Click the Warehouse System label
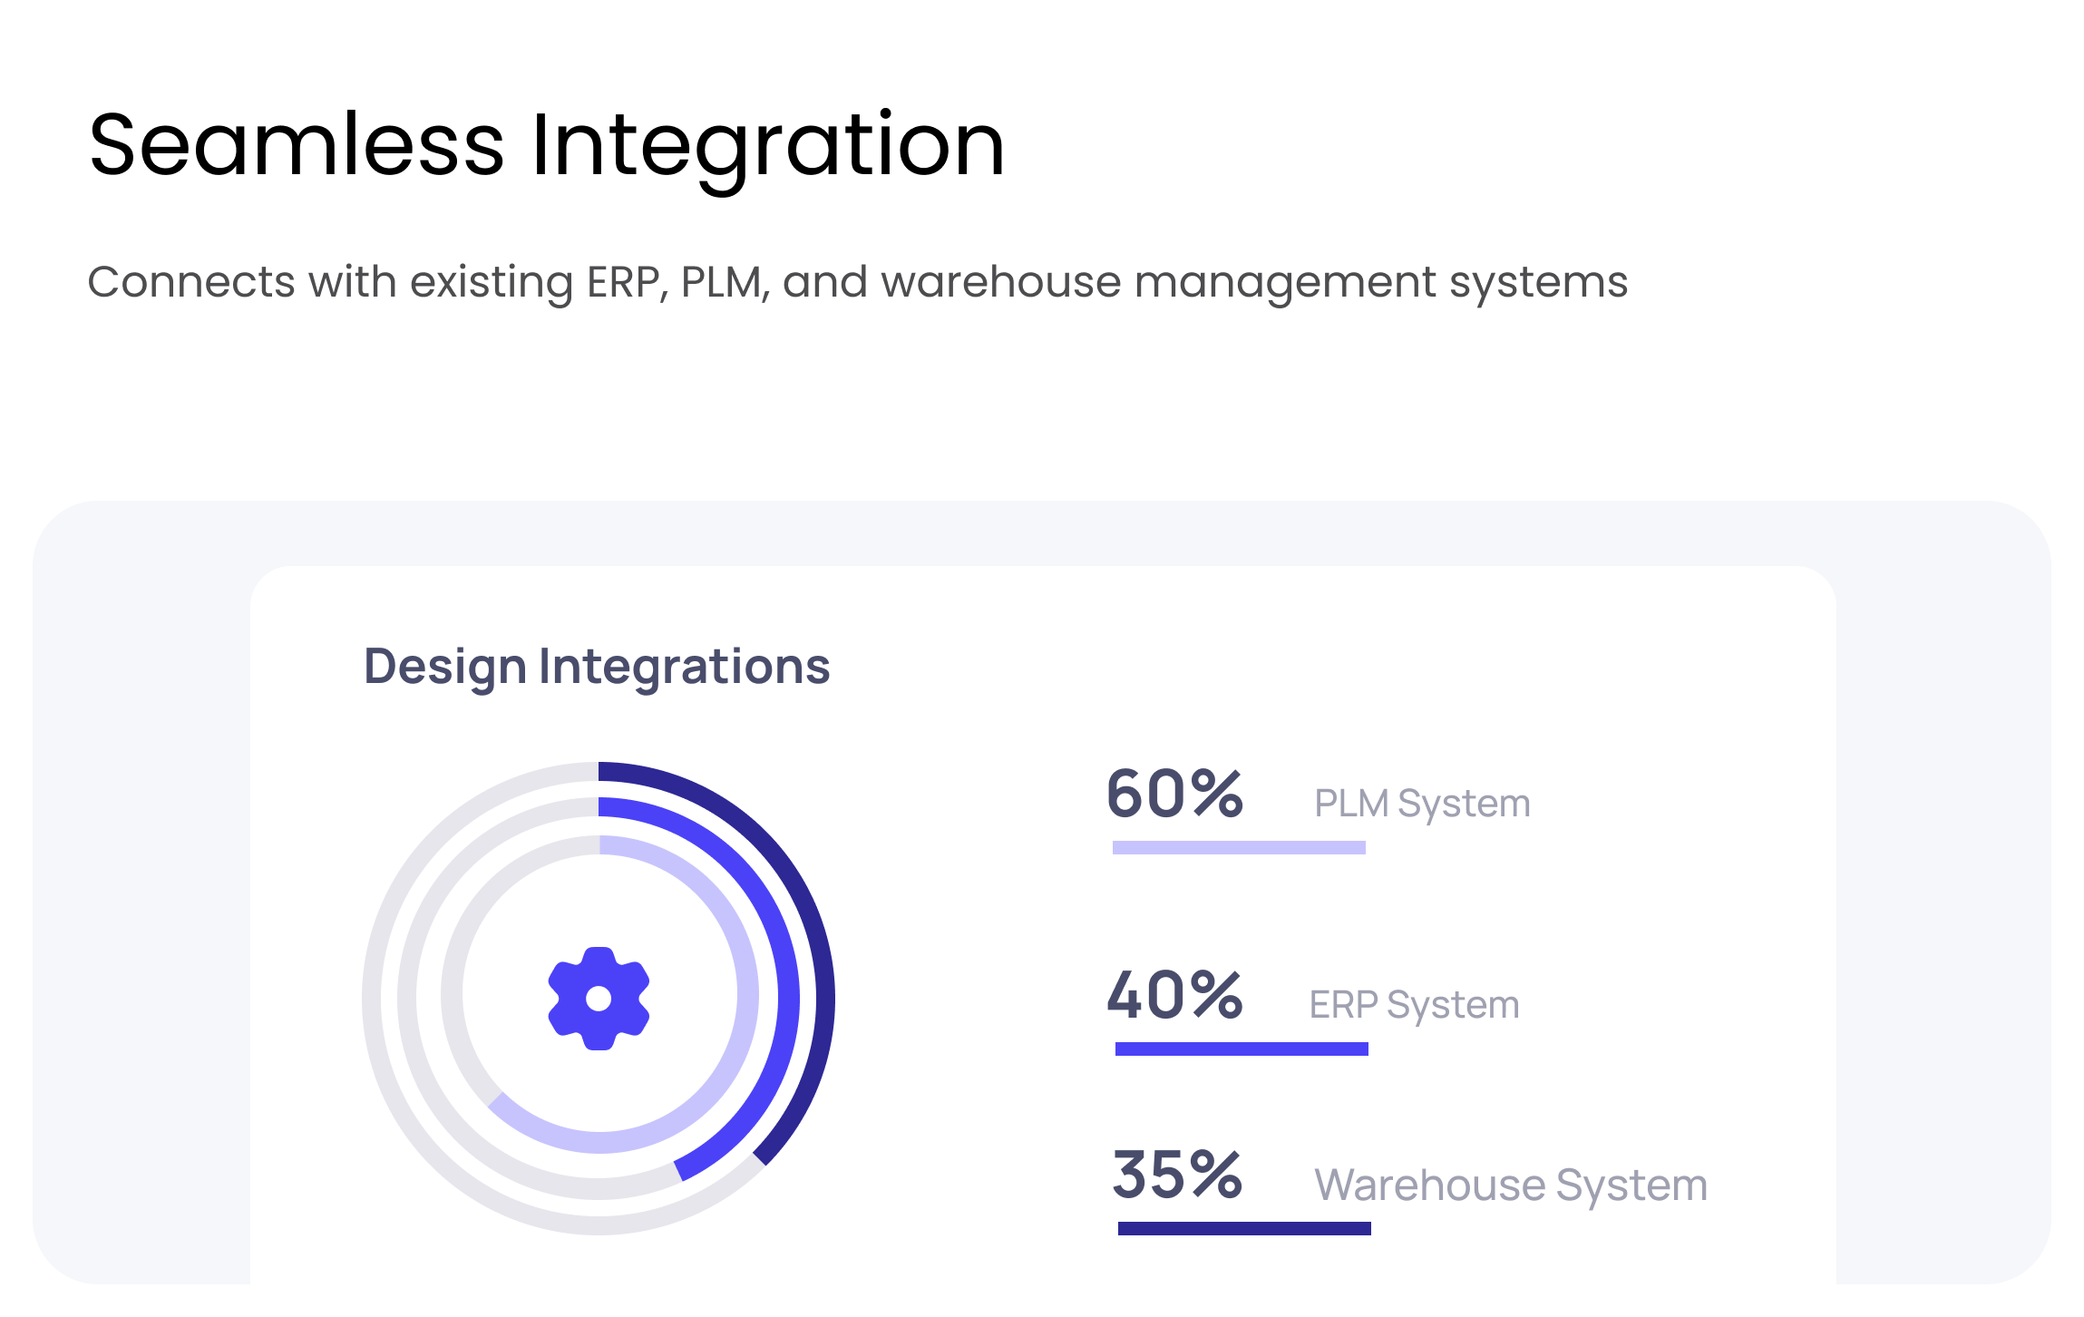The image size is (2084, 1317). pos(1511,1185)
